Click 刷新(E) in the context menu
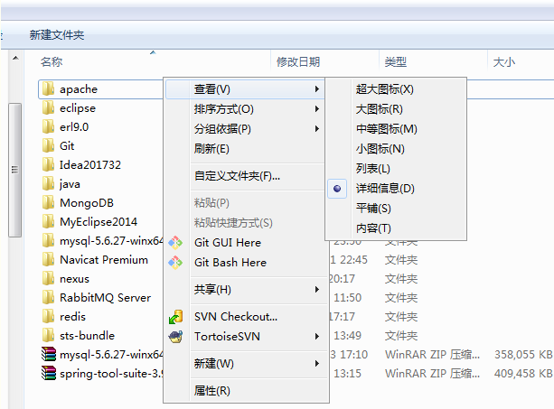Image resolution: width=554 pixels, height=409 pixels. [211, 148]
